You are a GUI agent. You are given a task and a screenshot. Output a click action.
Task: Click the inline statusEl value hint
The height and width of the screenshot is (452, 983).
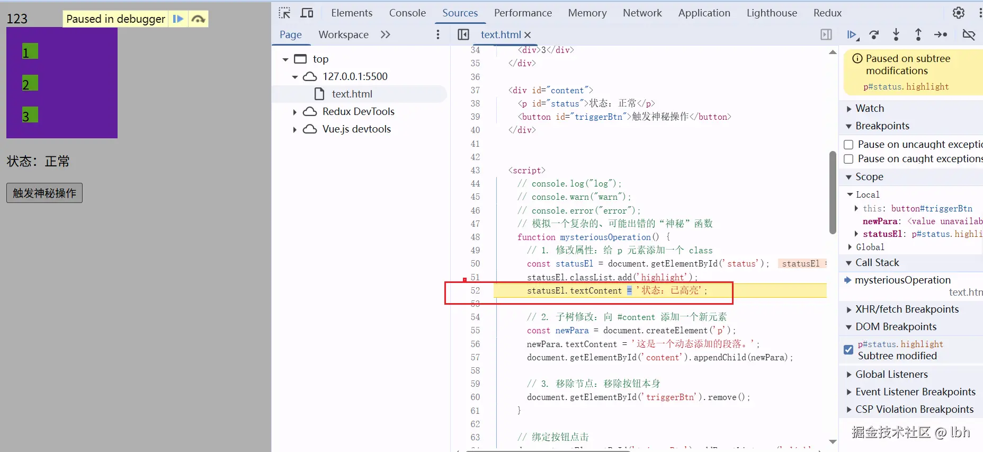pos(802,263)
